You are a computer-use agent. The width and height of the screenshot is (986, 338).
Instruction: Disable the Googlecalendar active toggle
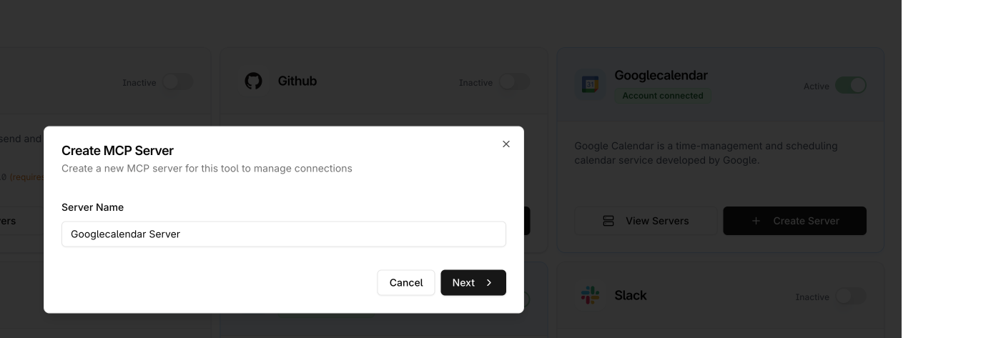851,86
